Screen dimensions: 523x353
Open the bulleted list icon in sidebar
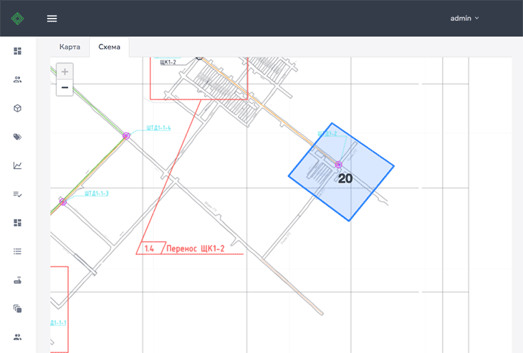[x=18, y=251]
